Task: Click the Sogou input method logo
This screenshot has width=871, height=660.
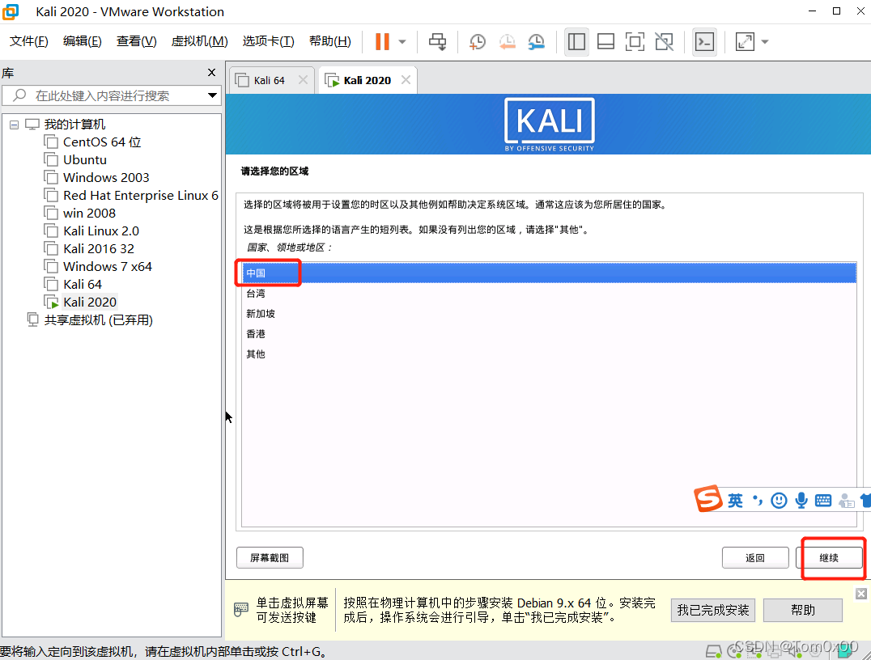Action: click(708, 498)
